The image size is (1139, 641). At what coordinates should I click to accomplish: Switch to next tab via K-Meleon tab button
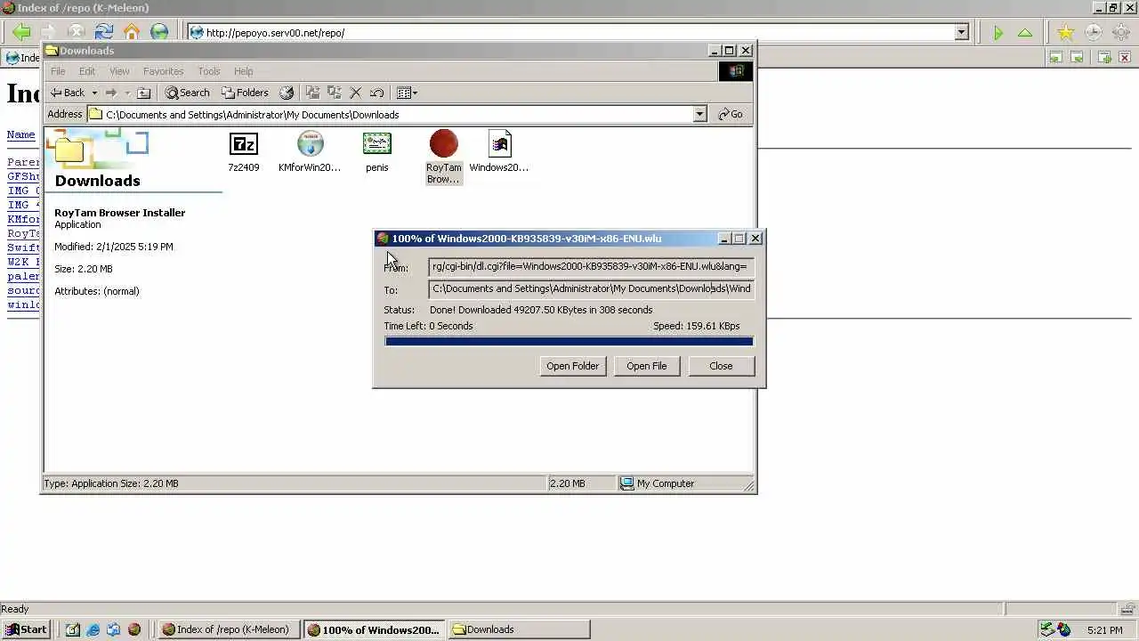[1077, 57]
